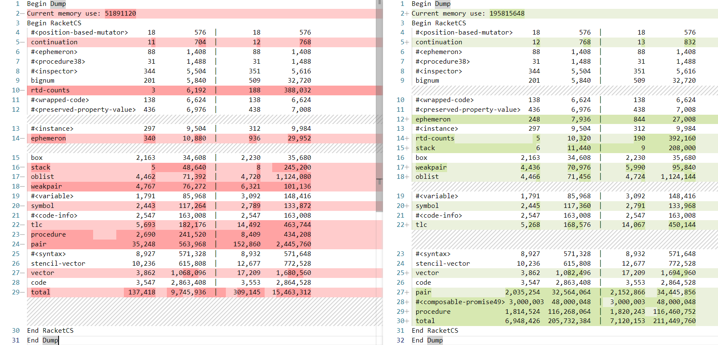This screenshot has width=718, height=345.
Task: Click '#<variable>' in right pane
Action: tap(437, 196)
